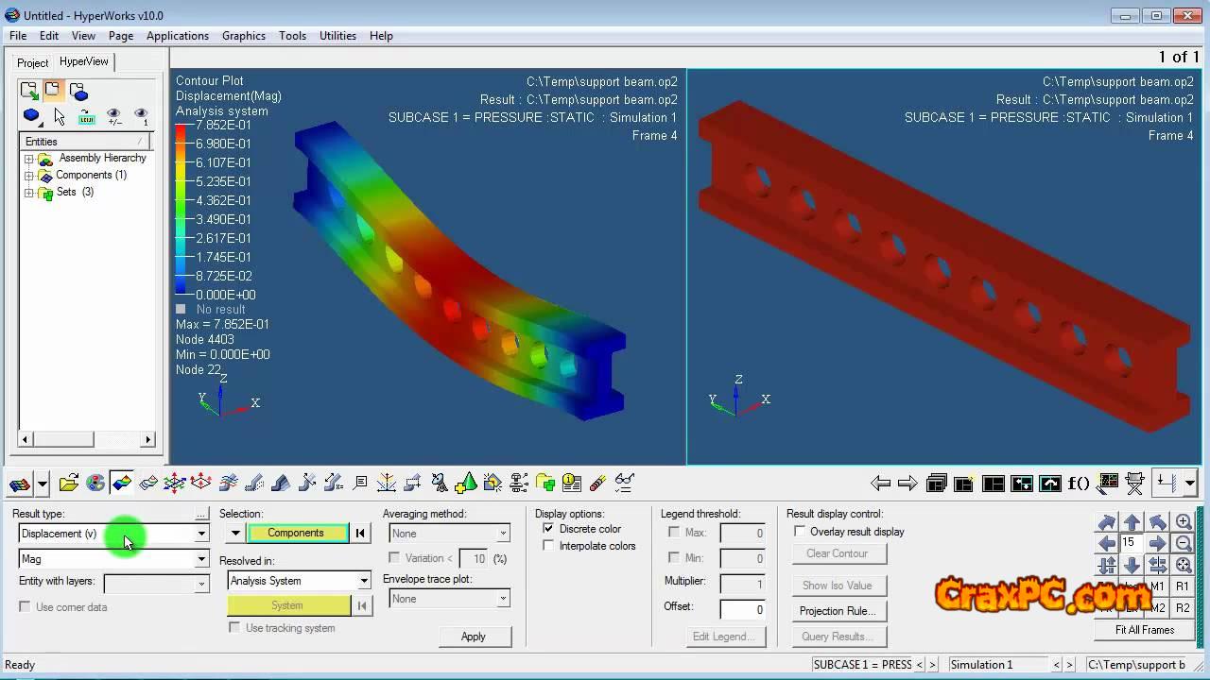Screen dimensions: 1210x680
Task: Expand the Components tree node
Action: [x=29, y=176]
